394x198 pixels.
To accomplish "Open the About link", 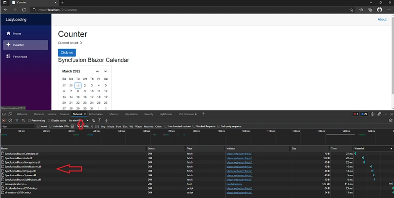I will tap(382, 19).
